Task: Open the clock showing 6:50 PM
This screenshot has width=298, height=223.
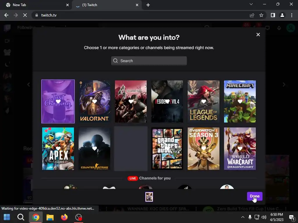Action: (277, 217)
